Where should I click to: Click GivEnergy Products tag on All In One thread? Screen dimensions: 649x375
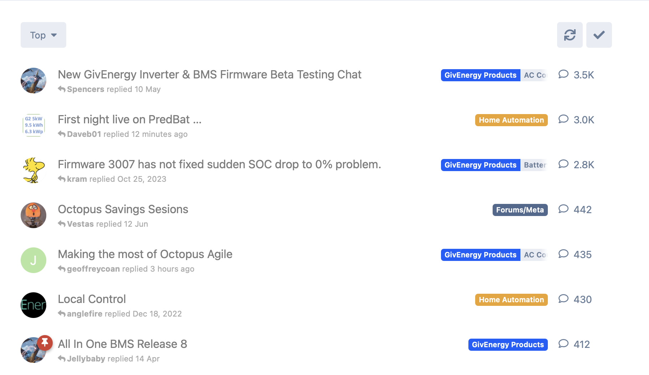(x=508, y=345)
